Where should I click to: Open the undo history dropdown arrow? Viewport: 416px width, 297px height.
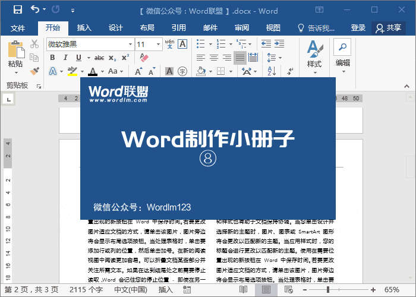click(45, 10)
